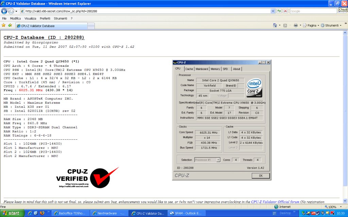Open the Processor #1 selection dropdown

(x=207, y=160)
